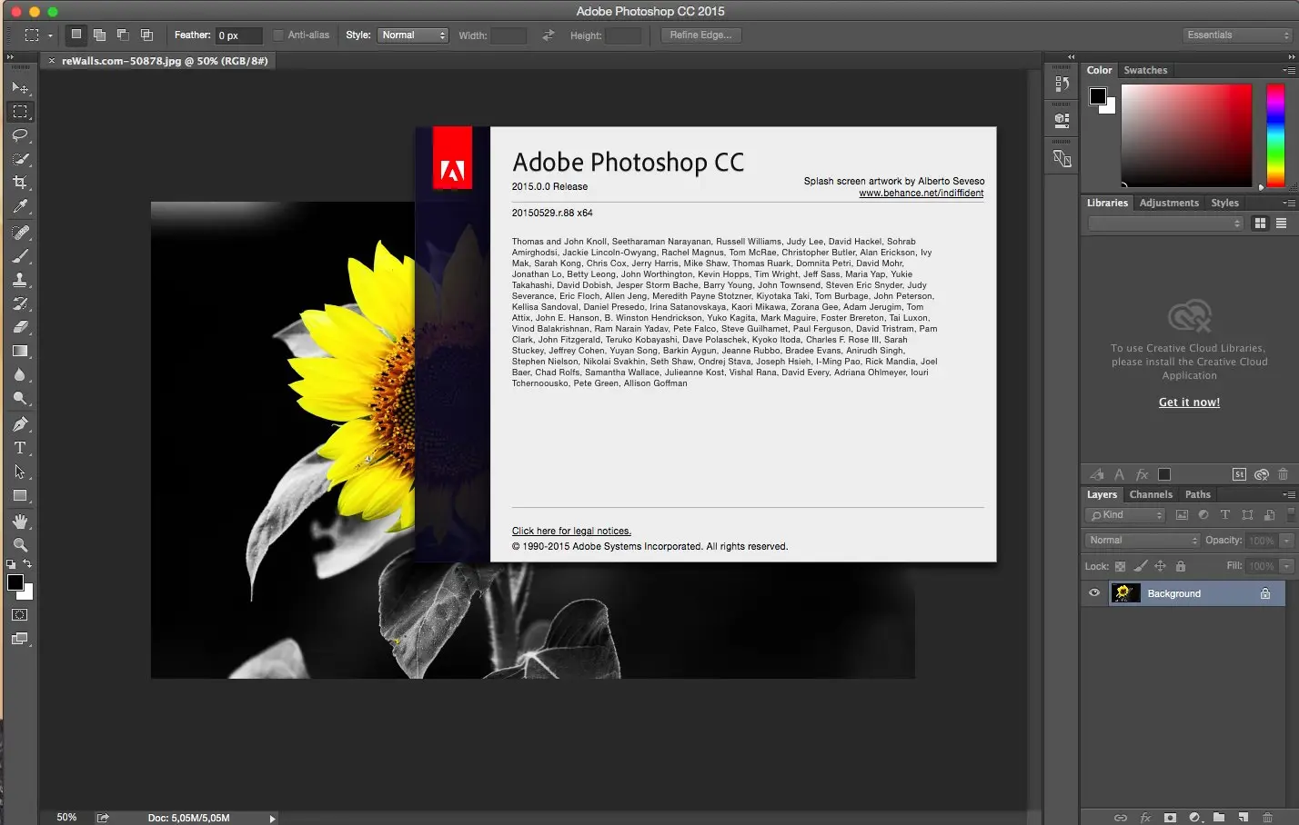This screenshot has height=825, width=1299.
Task: Select the Move tool
Action: (x=20, y=87)
